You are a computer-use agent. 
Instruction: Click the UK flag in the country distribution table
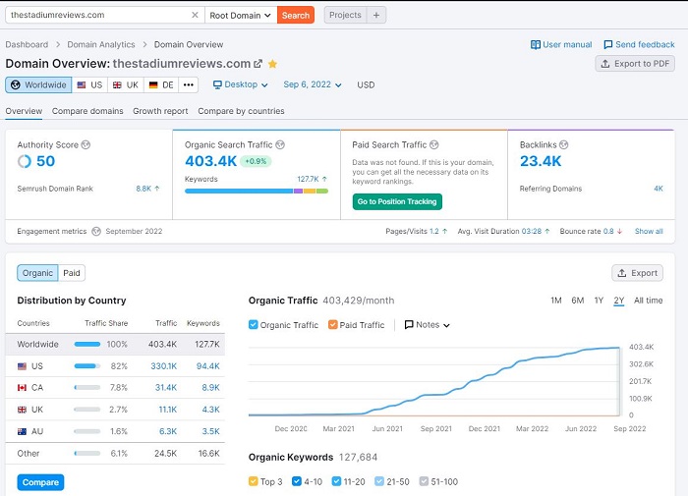(22, 410)
